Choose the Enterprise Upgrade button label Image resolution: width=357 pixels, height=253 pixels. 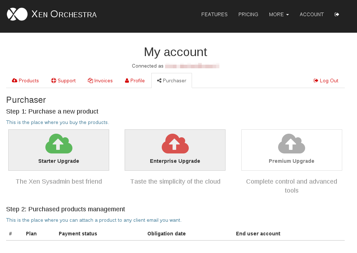[175, 161]
